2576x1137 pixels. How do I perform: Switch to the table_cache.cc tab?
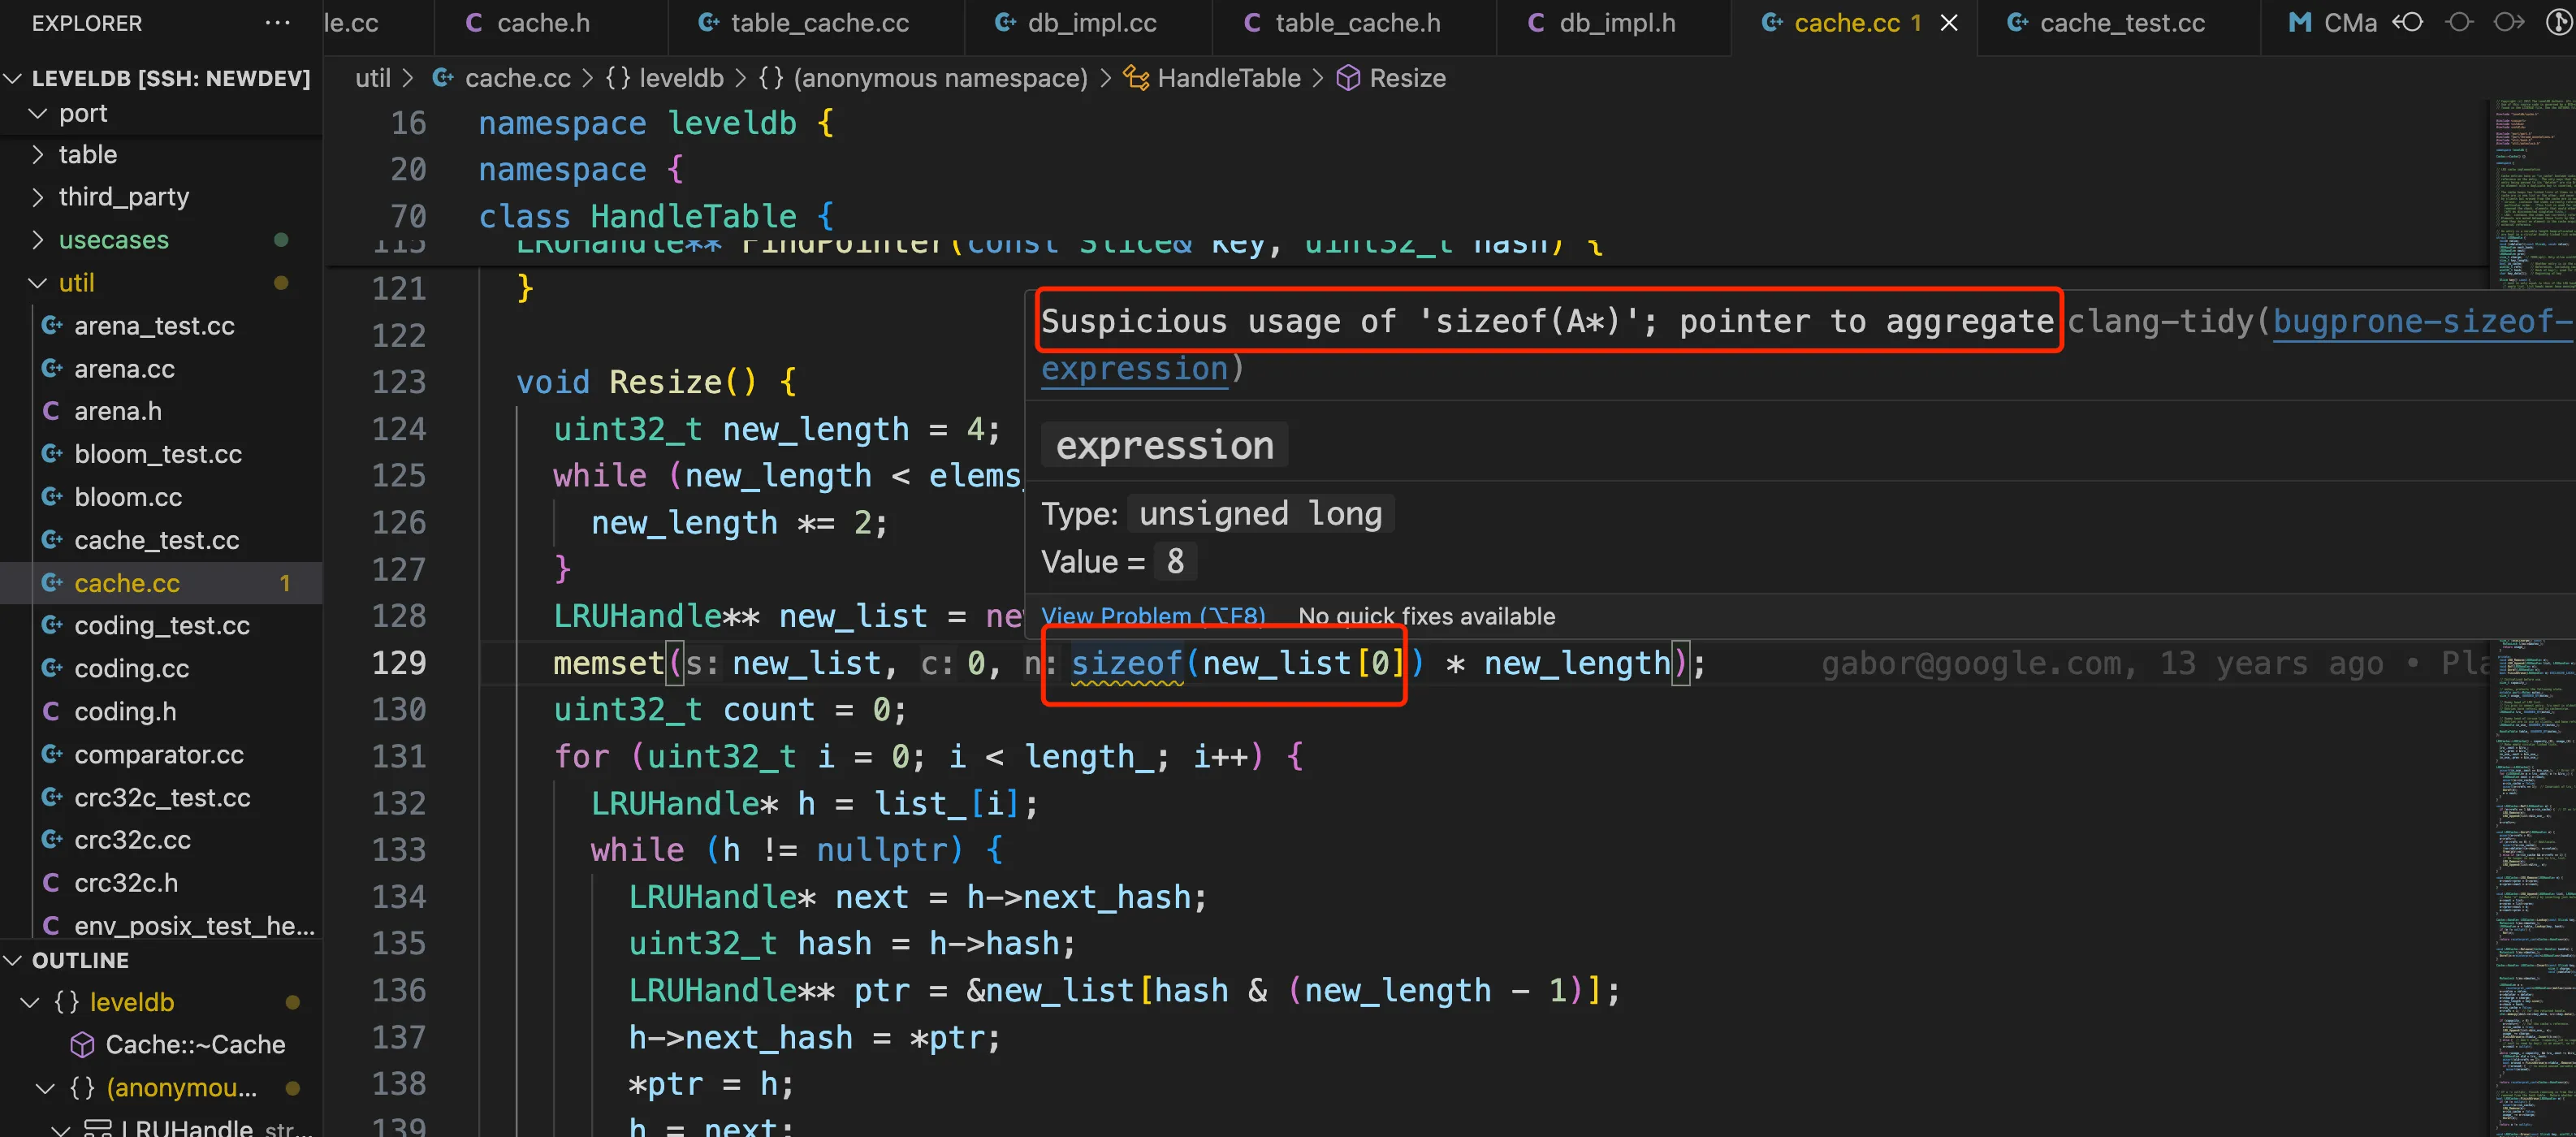coord(819,23)
